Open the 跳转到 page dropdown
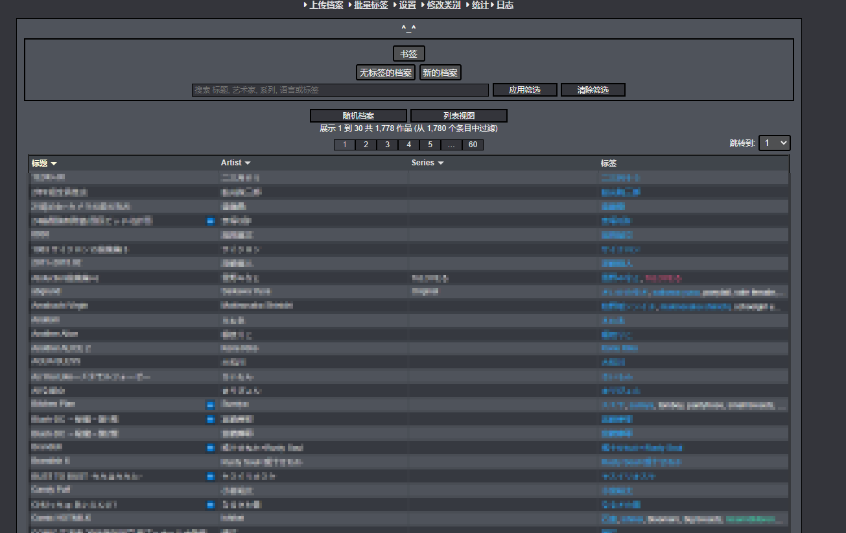This screenshot has height=533, width=846. point(775,143)
